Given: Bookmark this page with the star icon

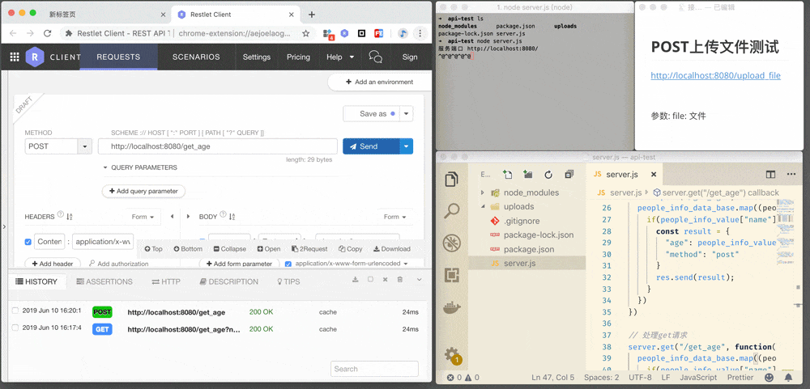Looking at the screenshot, I should (306, 33).
